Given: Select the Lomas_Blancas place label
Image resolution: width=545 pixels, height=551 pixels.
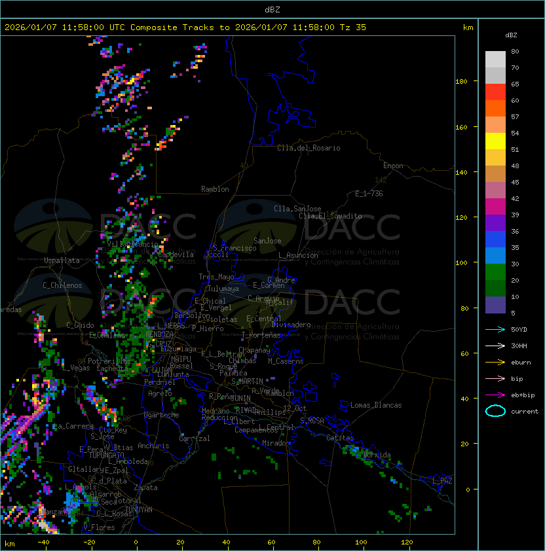Looking at the screenshot, I should pyautogui.click(x=376, y=405).
